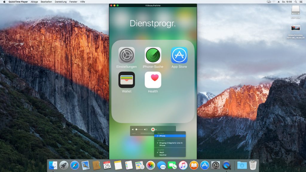Screen dimensions: 306x172
Task: Open Finder from the dock
Action: 53,165
